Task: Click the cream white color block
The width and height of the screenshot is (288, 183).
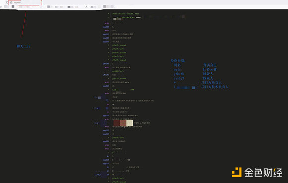Action: coord(130,123)
